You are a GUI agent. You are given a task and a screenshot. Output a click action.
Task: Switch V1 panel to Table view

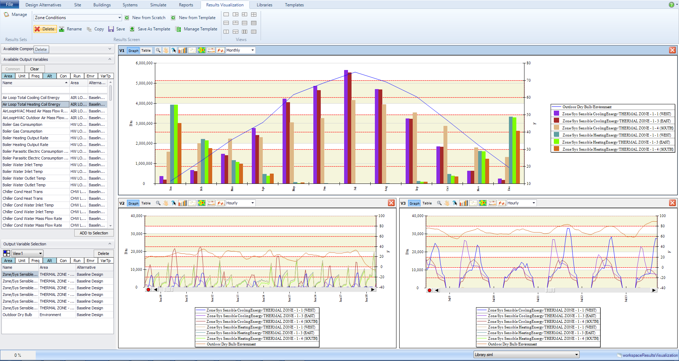[146, 51]
